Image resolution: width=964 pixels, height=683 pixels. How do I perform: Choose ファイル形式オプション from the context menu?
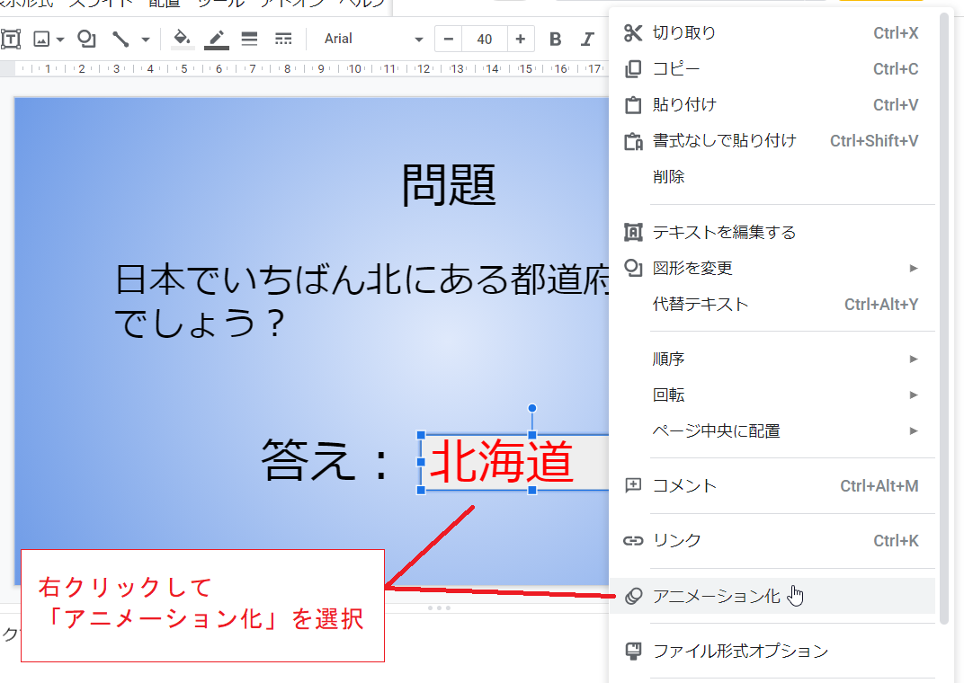[x=772, y=651]
